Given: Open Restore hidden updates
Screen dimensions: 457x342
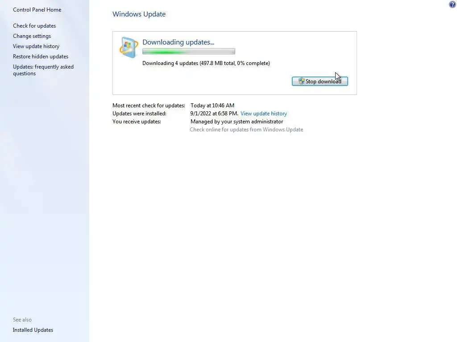Looking at the screenshot, I should [x=41, y=57].
